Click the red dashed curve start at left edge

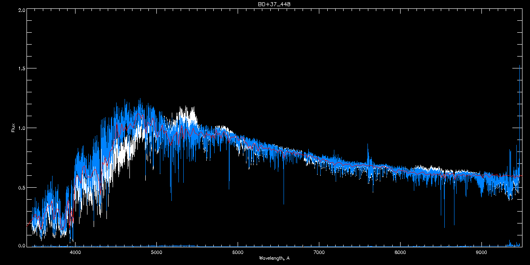click(x=28, y=225)
